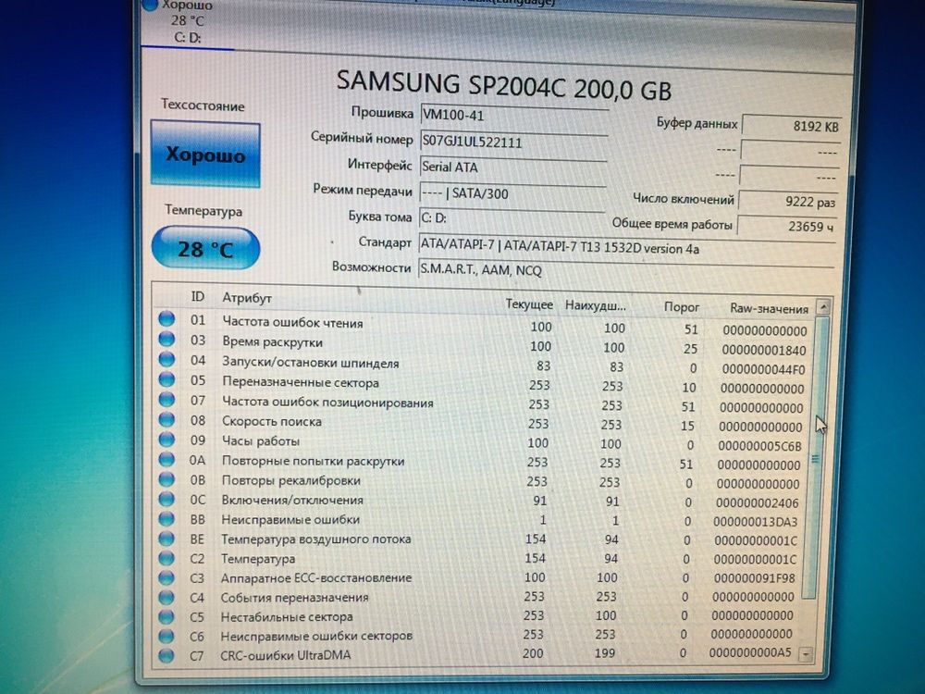
Task: Click the status icon for attribute 0B
Action: tap(166, 478)
